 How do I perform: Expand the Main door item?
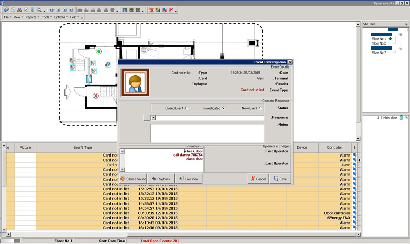click(x=406, y=118)
